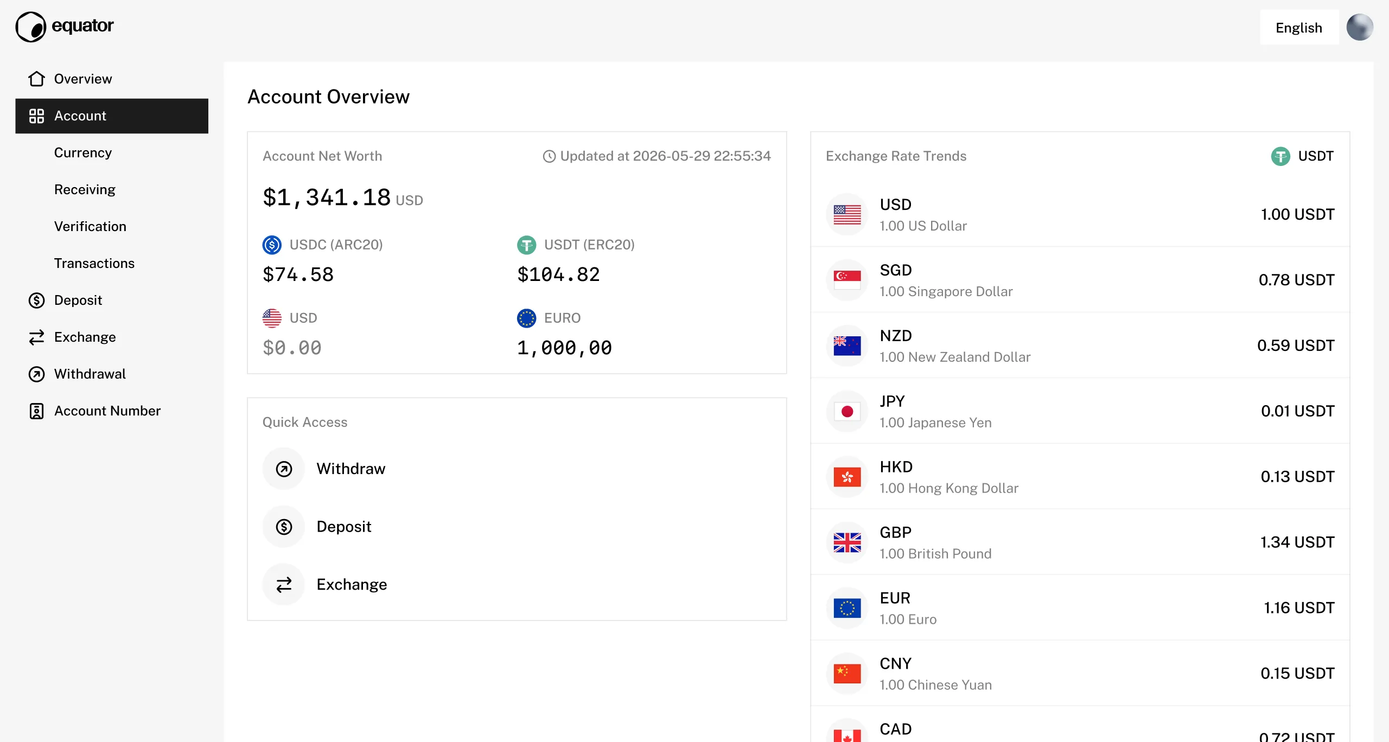Viewport: 1389px width, 742px height.
Task: Select the net worth value $1,341.18
Action: point(327,197)
